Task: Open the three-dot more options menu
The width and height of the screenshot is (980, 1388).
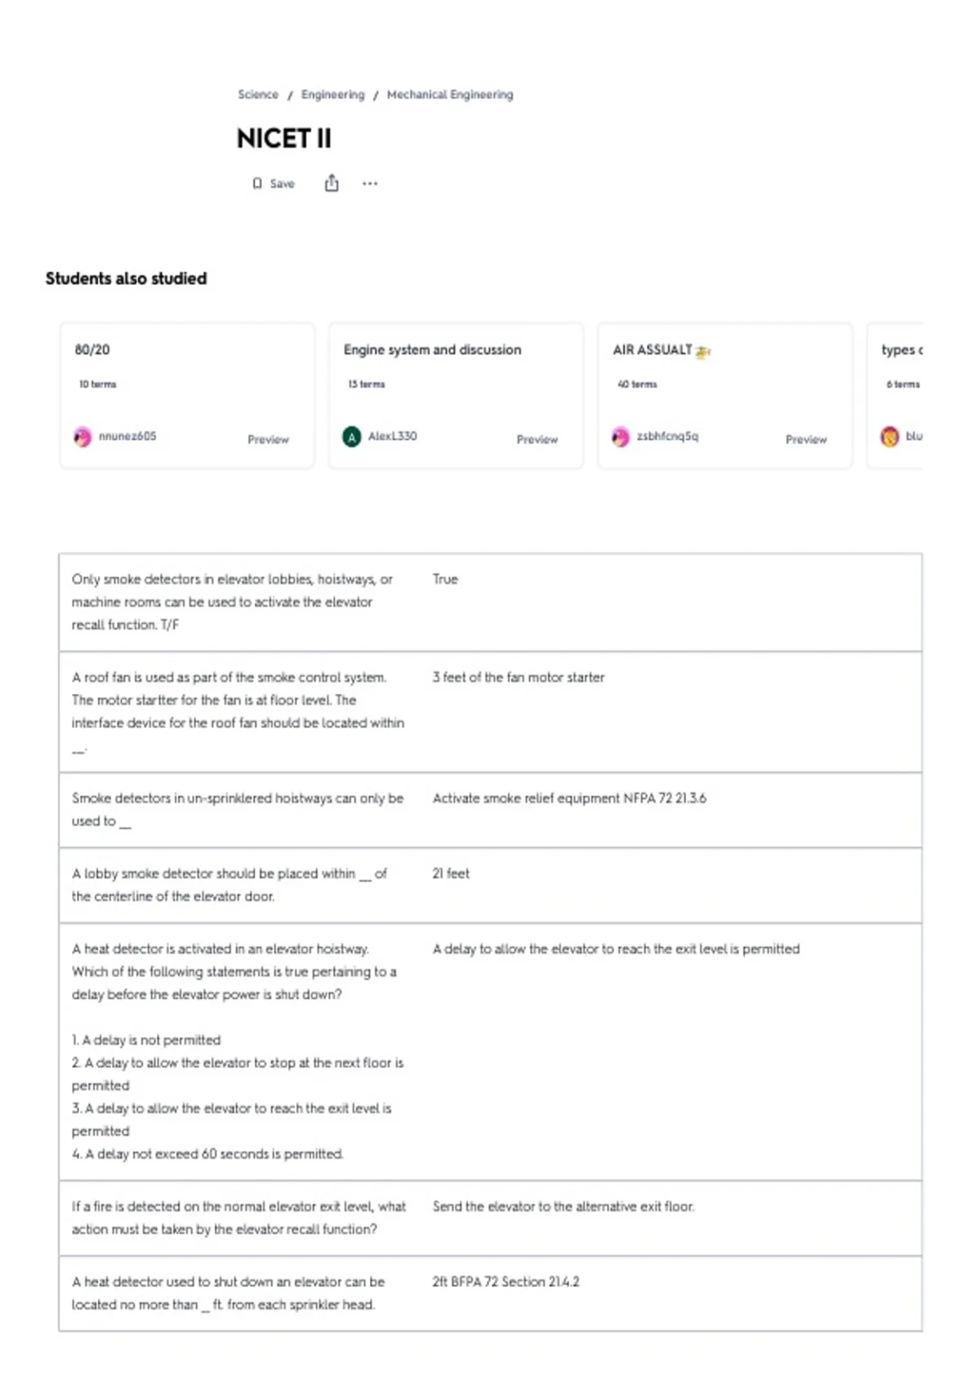Action: tap(370, 184)
